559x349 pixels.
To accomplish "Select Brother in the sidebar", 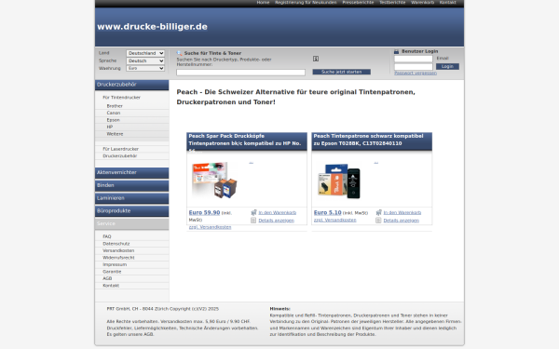I will tap(115, 106).
